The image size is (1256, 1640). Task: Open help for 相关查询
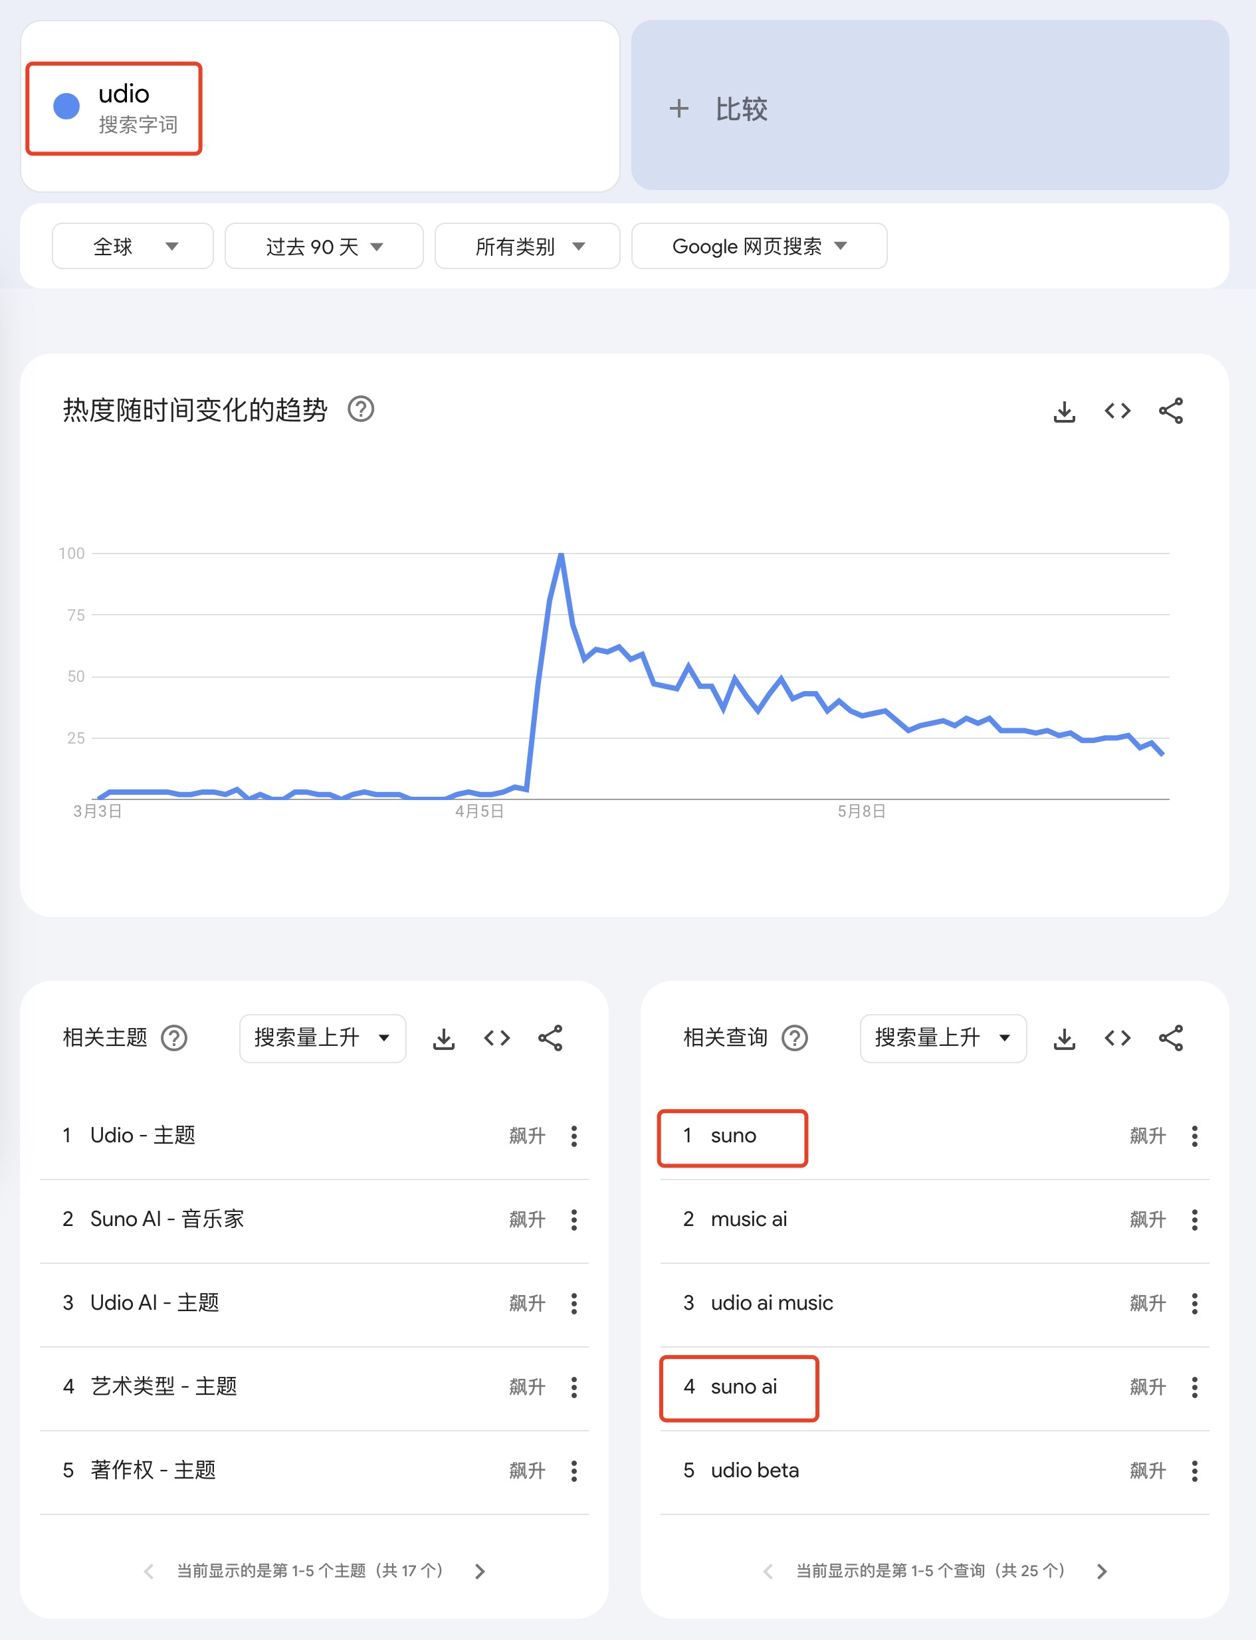pyautogui.click(x=795, y=1038)
